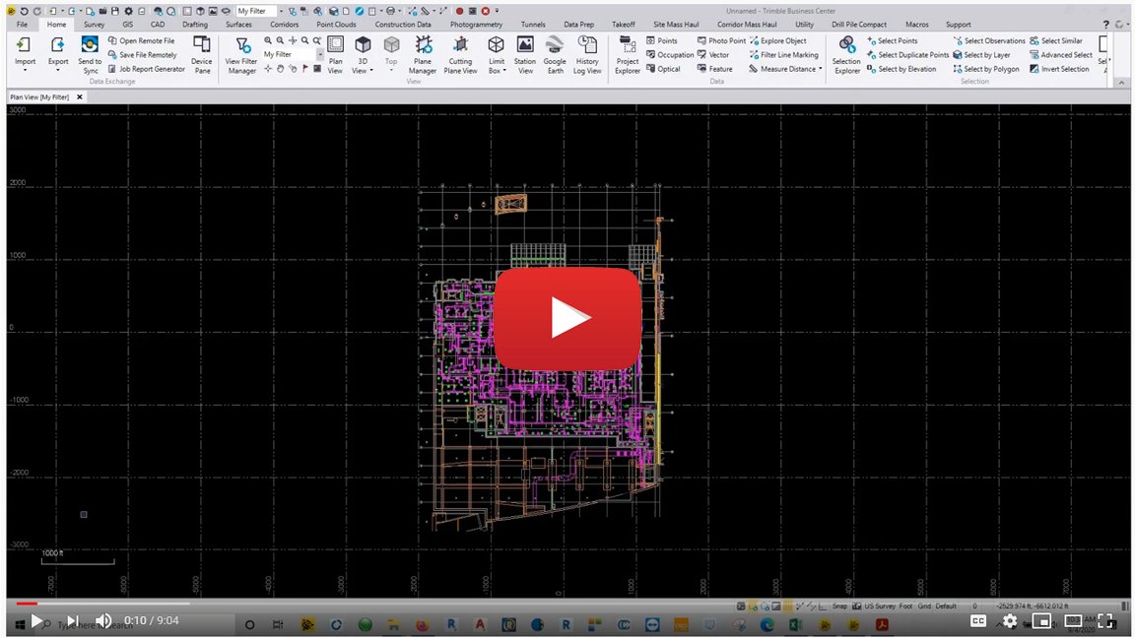Open Photo Point view
The image size is (1135, 638).
pos(721,41)
